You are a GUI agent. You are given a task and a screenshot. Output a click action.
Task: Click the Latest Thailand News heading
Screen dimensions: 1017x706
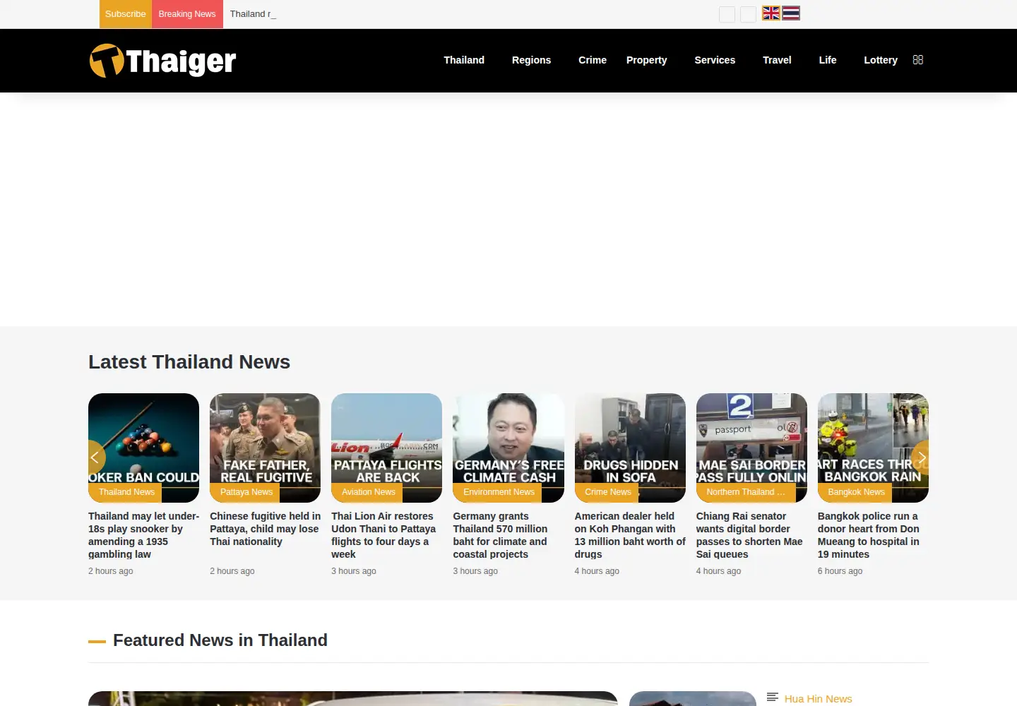pyautogui.click(x=189, y=361)
